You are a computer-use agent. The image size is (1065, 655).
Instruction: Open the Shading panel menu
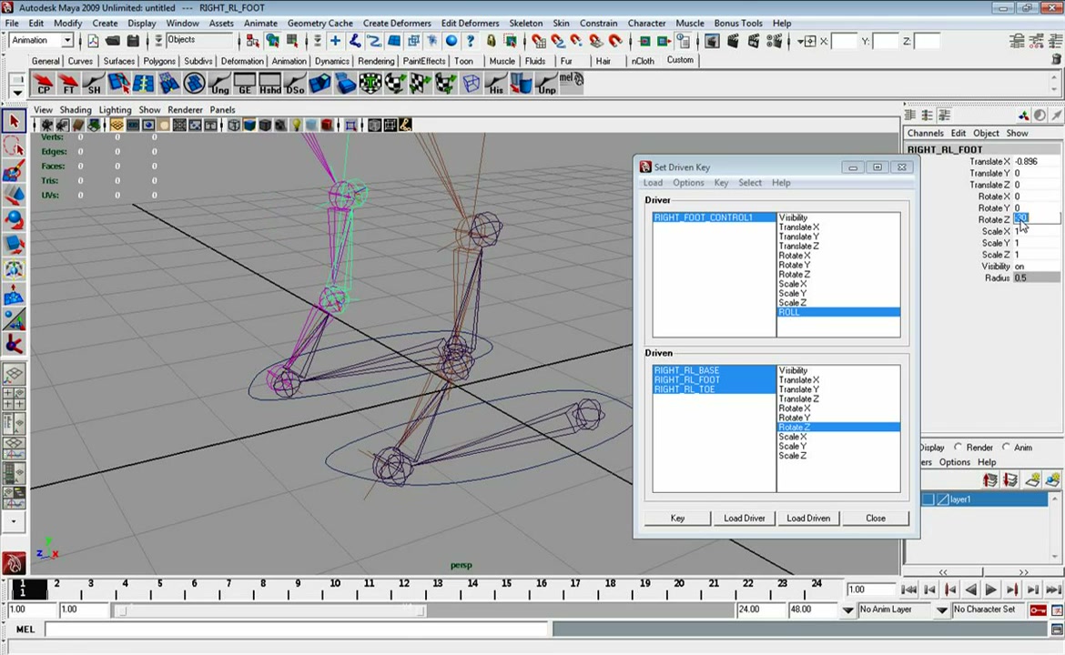point(76,109)
